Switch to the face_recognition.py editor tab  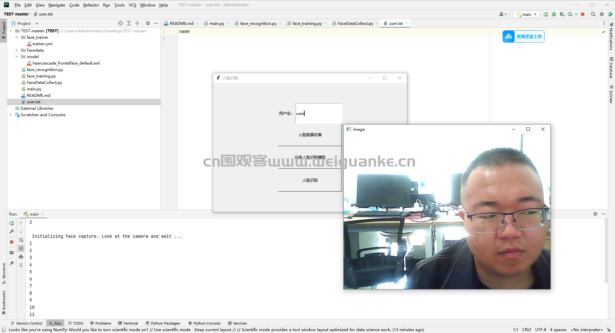257,23
